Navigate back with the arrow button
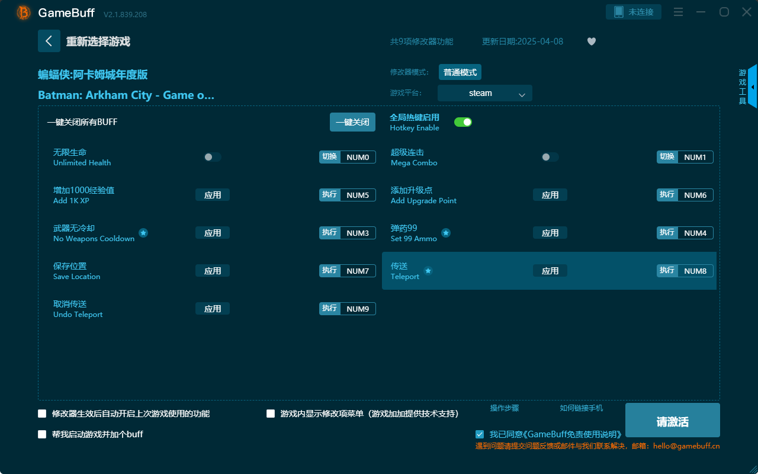The width and height of the screenshot is (758, 474). pos(49,41)
